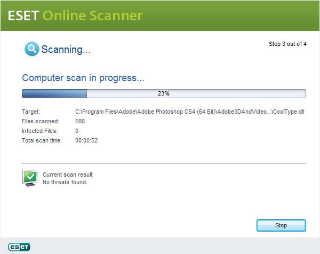Click the monitor icon with green checkmark

pyautogui.click(x=29, y=178)
